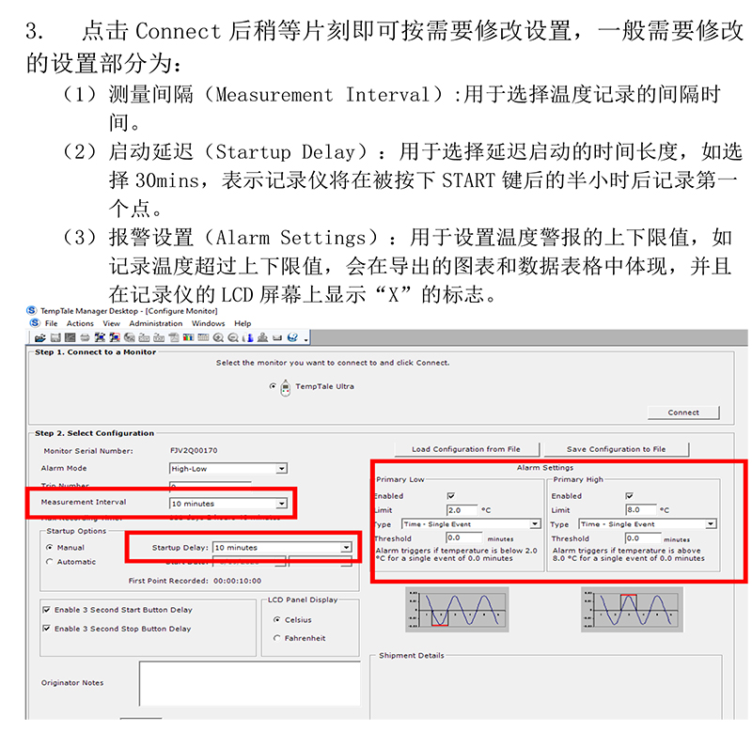
Task: Click Load Configuration from File button
Action: (465, 449)
